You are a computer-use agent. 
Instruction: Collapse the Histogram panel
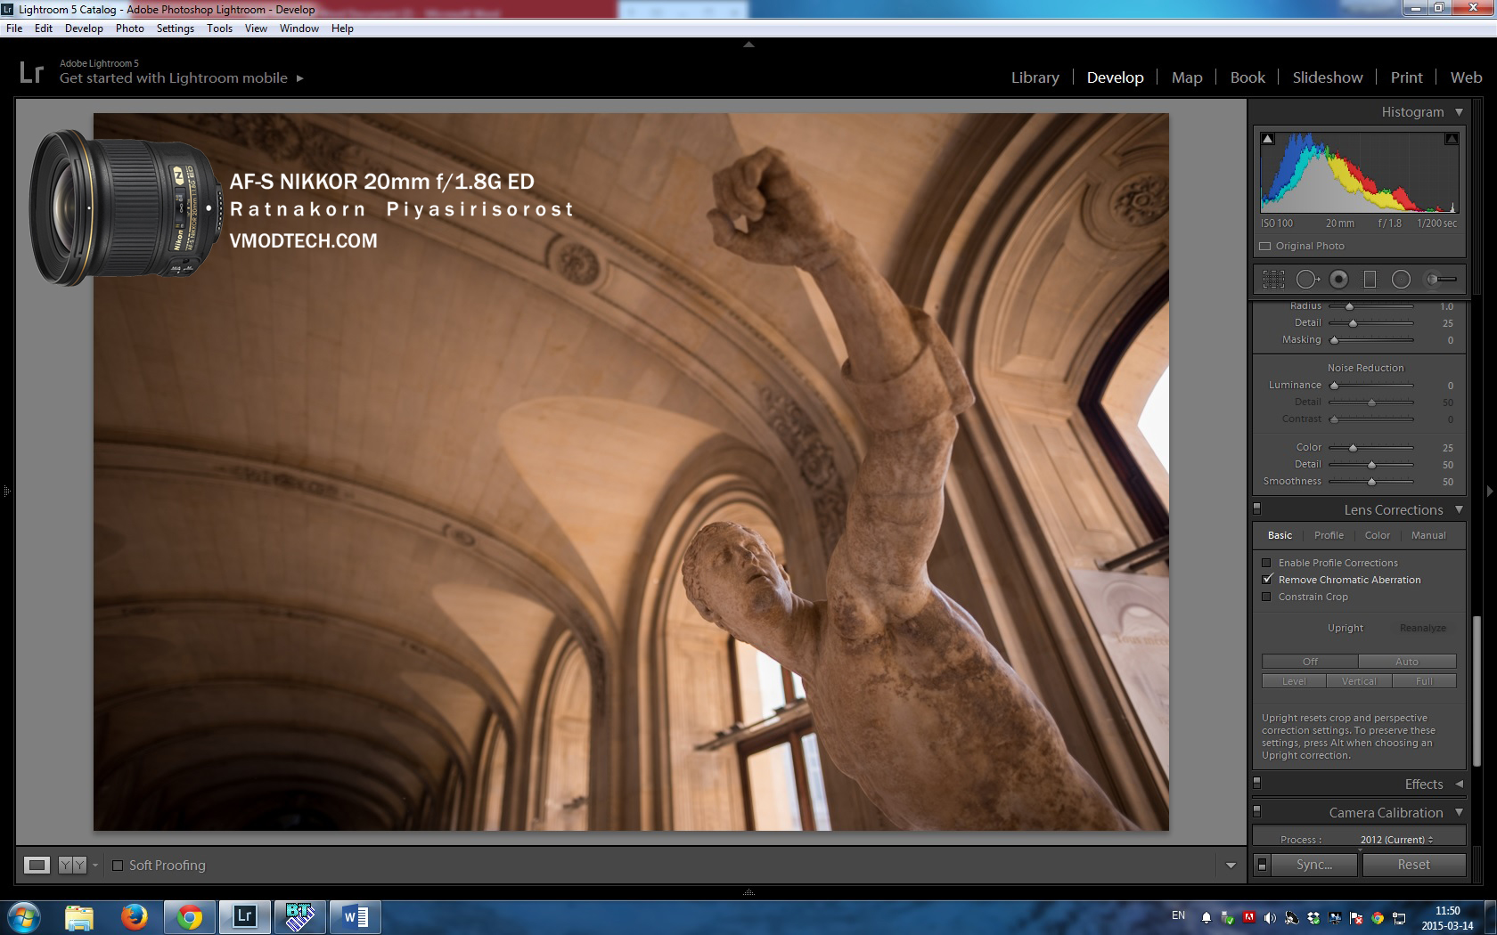point(1459,112)
